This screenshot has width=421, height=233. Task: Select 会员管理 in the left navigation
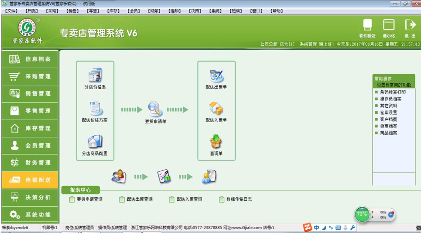[x=29, y=145]
